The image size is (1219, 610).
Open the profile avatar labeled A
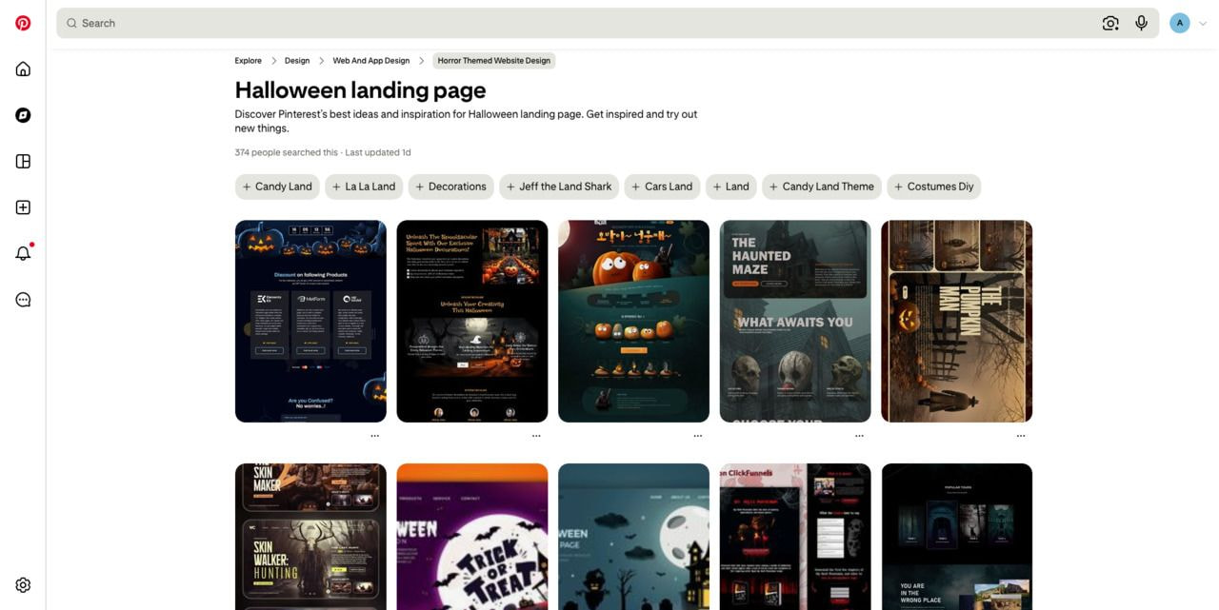pos(1180,23)
